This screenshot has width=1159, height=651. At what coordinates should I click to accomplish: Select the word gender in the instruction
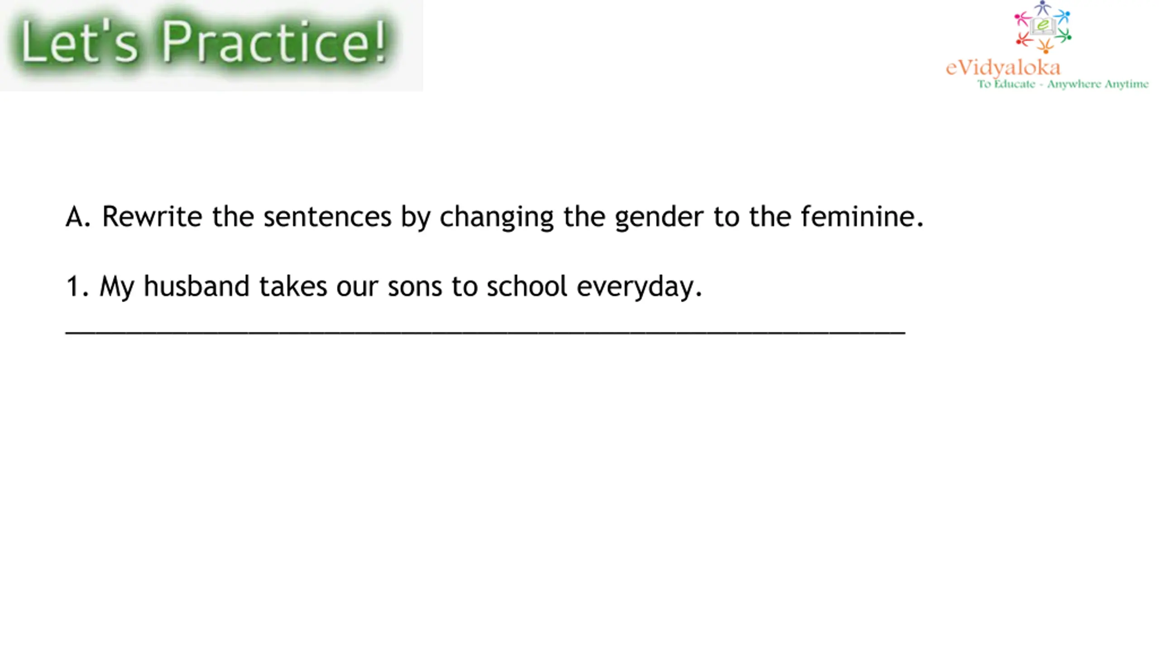point(659,218)
